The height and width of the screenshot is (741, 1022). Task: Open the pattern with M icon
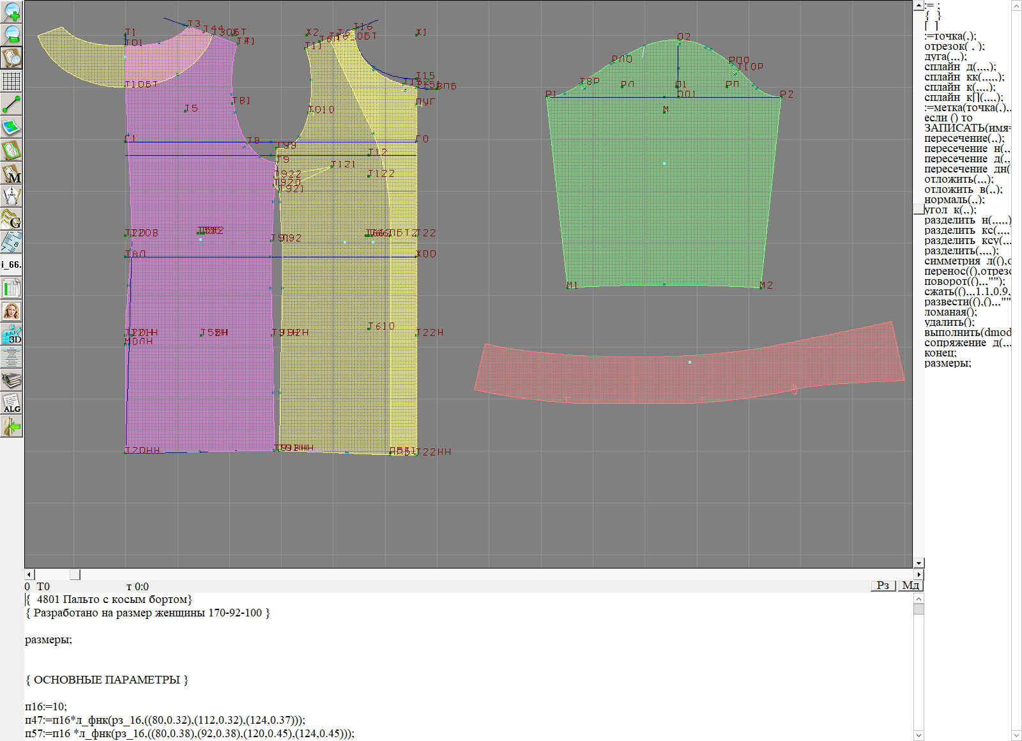tap(11, 173)
